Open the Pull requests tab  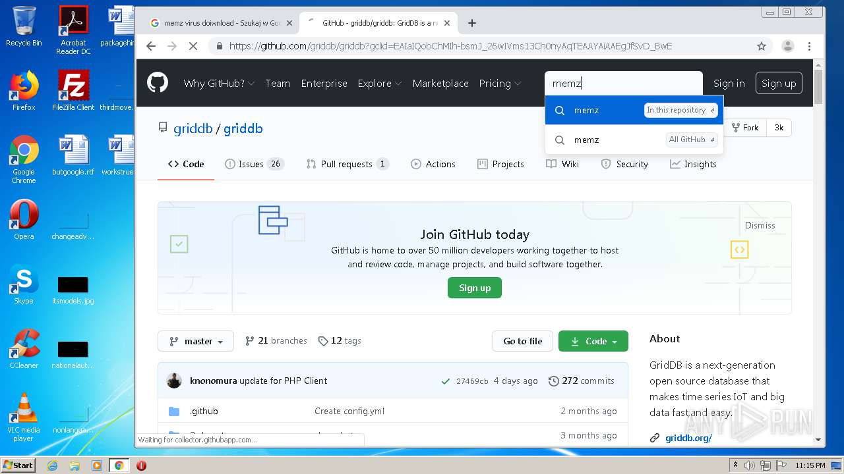pos(347,164)
